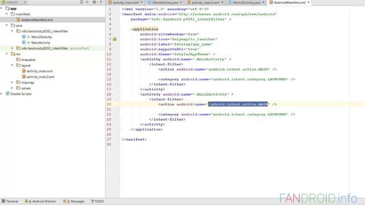Click closing manifest tag on line 27
Viewport: 365px width, 205px height.
tap(135, 140)
